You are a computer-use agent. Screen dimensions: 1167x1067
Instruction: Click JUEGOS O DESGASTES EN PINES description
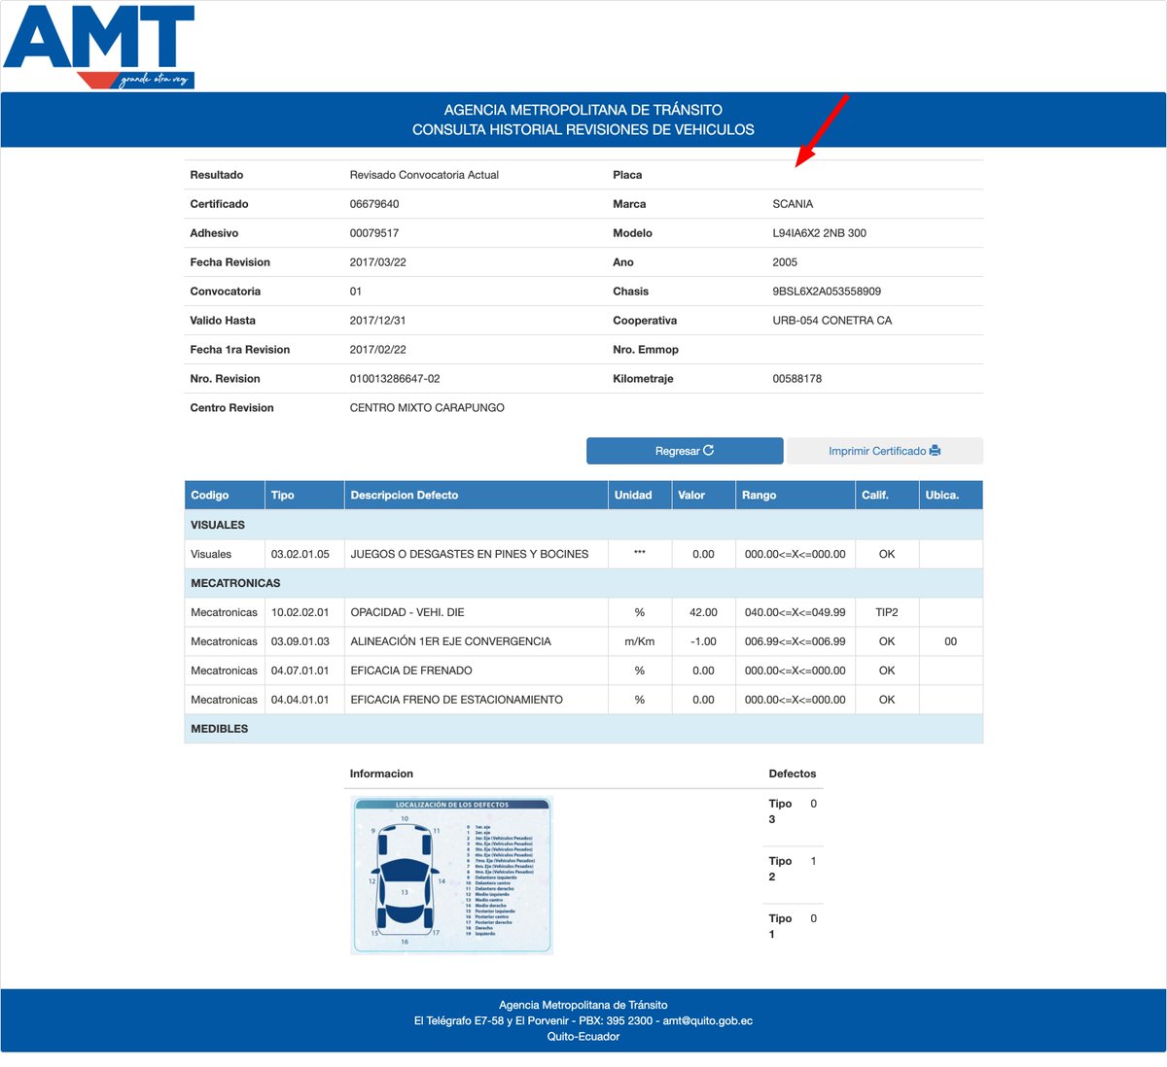[x=470, y=554]
